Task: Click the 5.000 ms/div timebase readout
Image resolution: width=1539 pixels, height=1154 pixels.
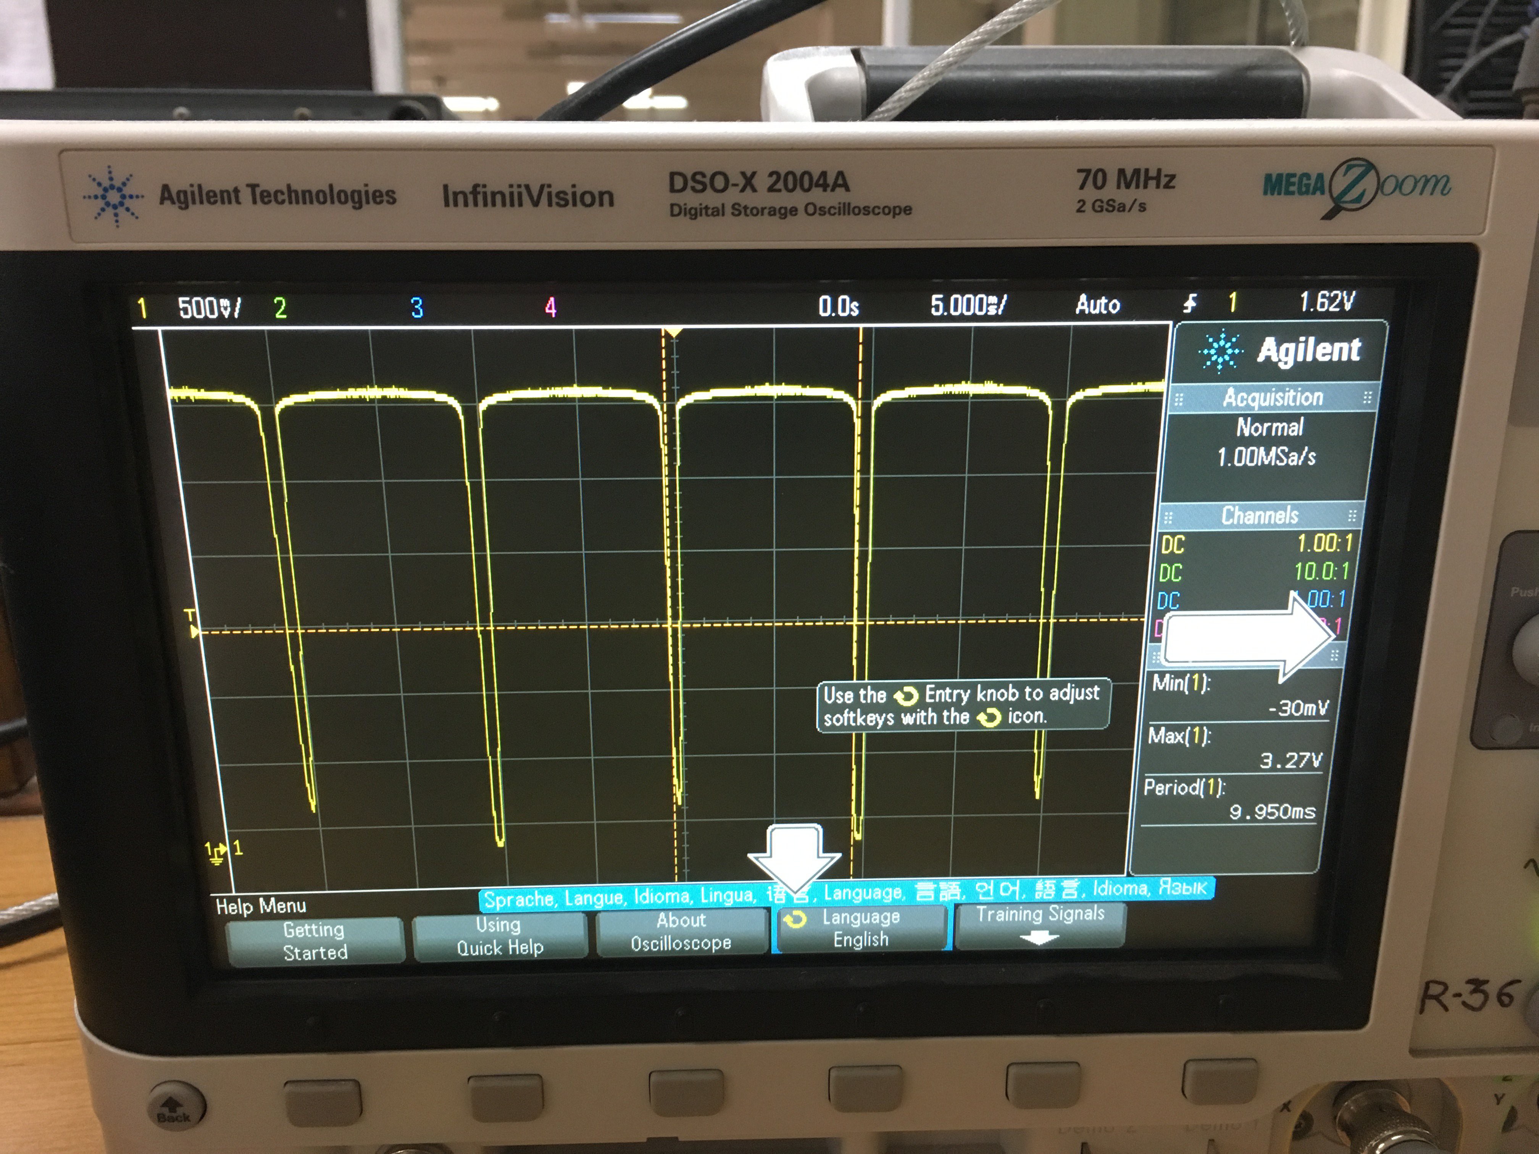Action: click(968, 305)
